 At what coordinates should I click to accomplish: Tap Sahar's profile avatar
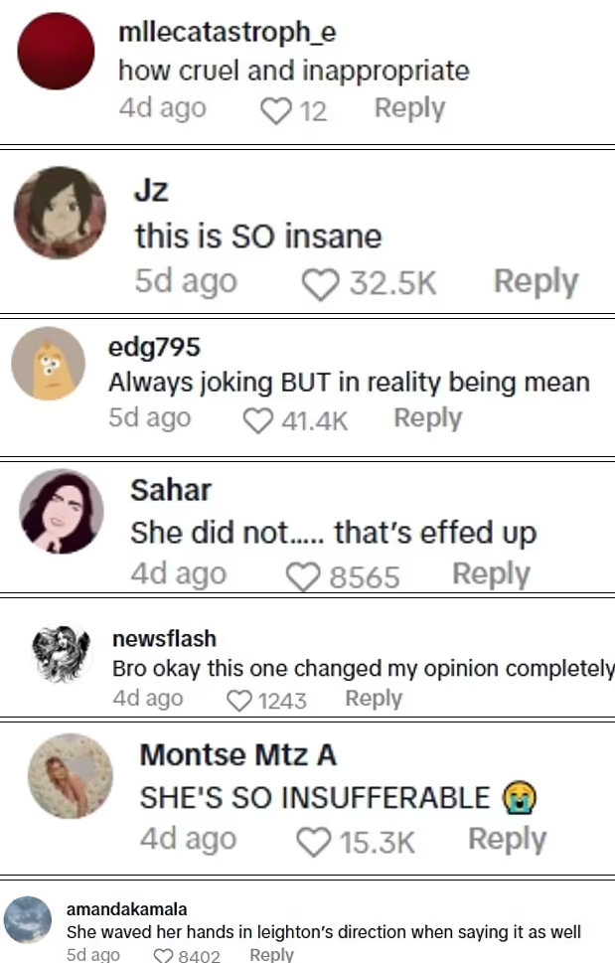coord(62,512)
